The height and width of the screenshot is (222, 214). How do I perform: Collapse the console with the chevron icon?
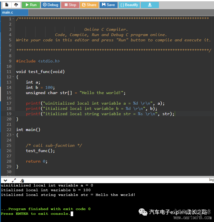pyautogui.click(x=5, y=181)
